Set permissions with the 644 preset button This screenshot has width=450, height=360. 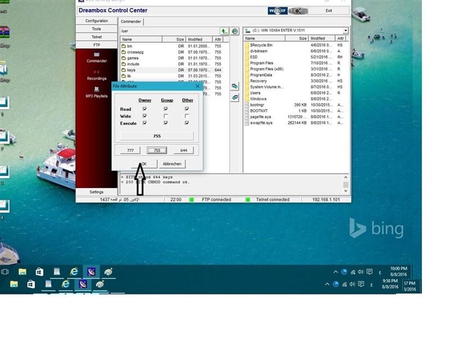click(183, 150)
